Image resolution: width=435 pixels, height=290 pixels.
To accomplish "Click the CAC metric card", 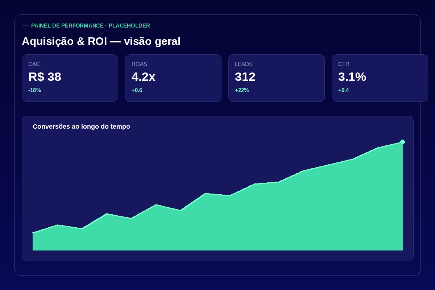I will tap(70, 78).
